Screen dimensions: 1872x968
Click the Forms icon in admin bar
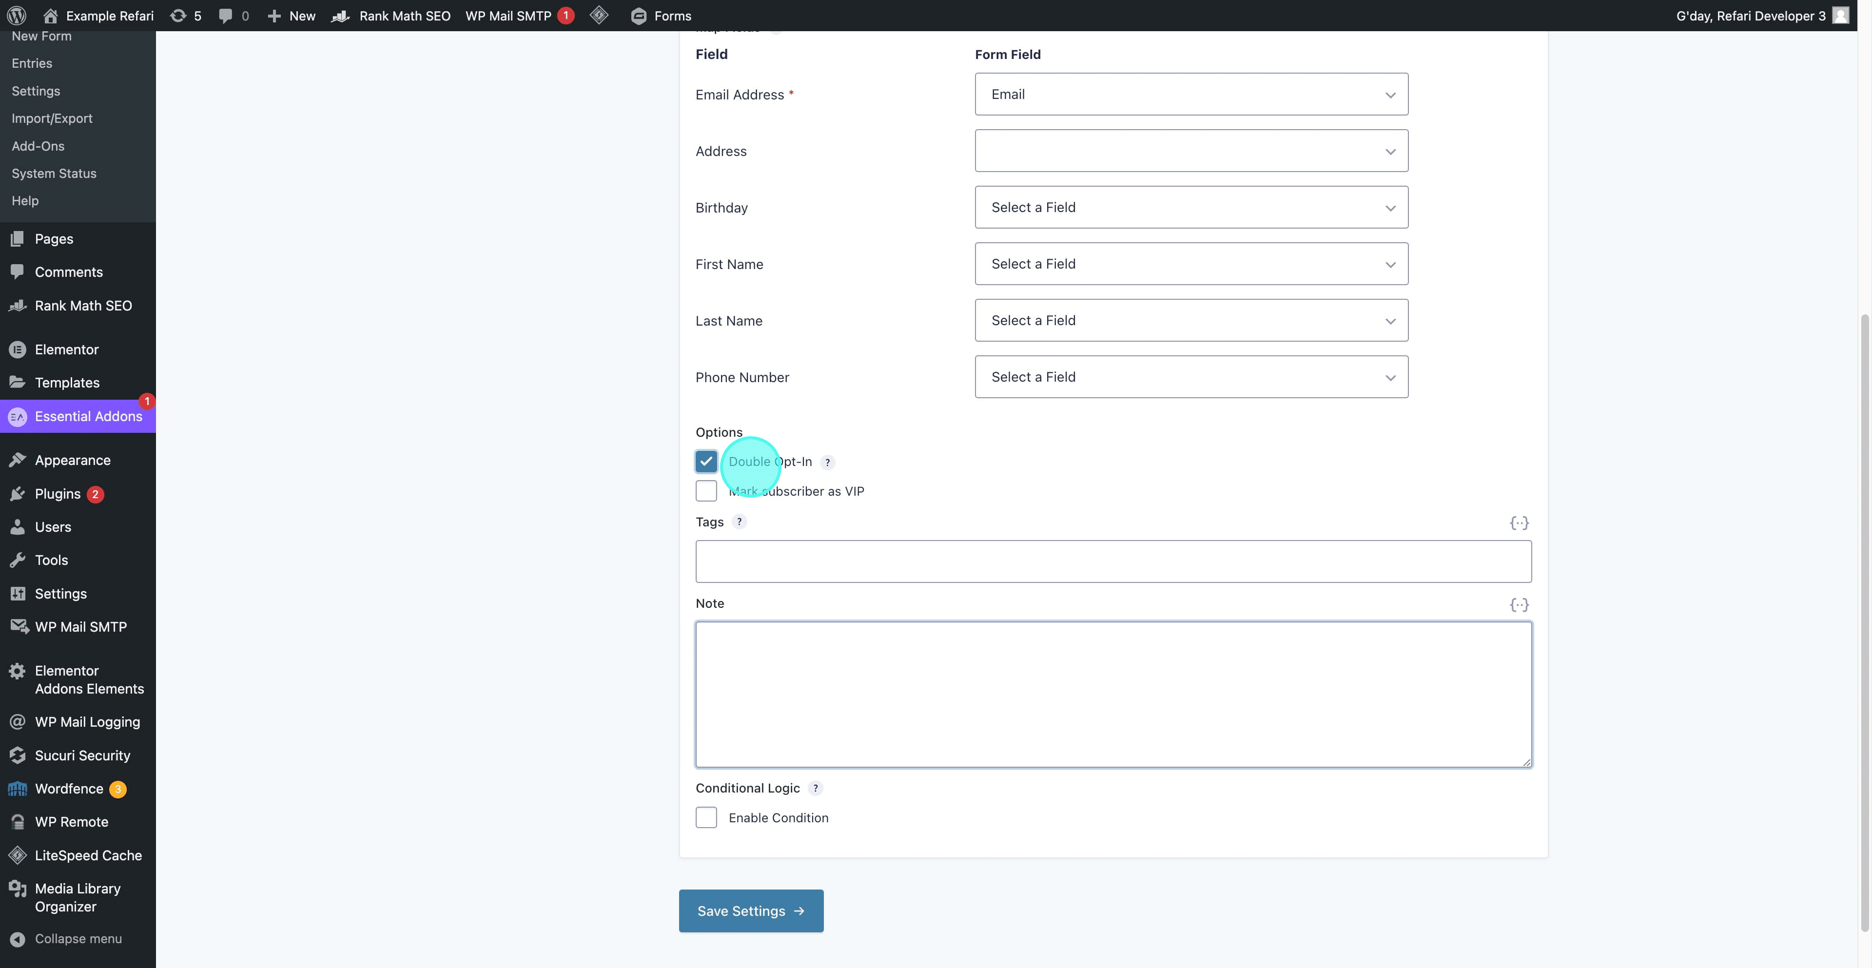pyautogui.click(x=638, y=15)
